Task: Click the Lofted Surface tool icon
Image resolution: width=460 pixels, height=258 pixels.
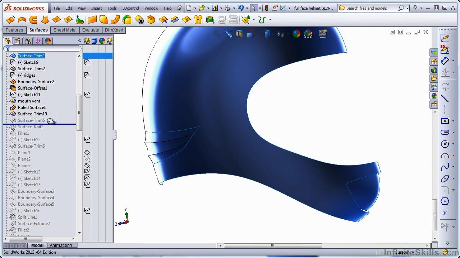Action: [45, 20]
